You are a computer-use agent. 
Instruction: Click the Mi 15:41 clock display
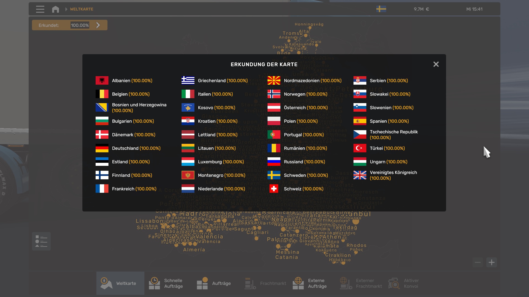pyautogui.click(x=474, y=9)
